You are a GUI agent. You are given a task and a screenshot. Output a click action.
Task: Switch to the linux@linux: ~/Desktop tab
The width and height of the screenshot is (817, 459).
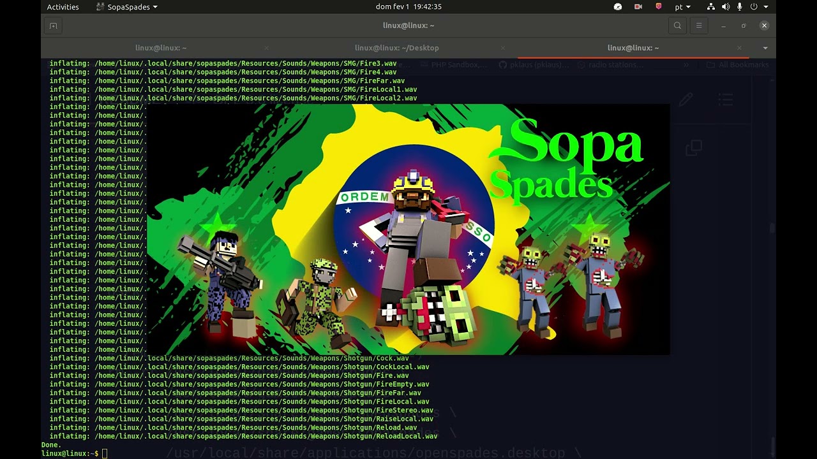(x=396, y=48)
